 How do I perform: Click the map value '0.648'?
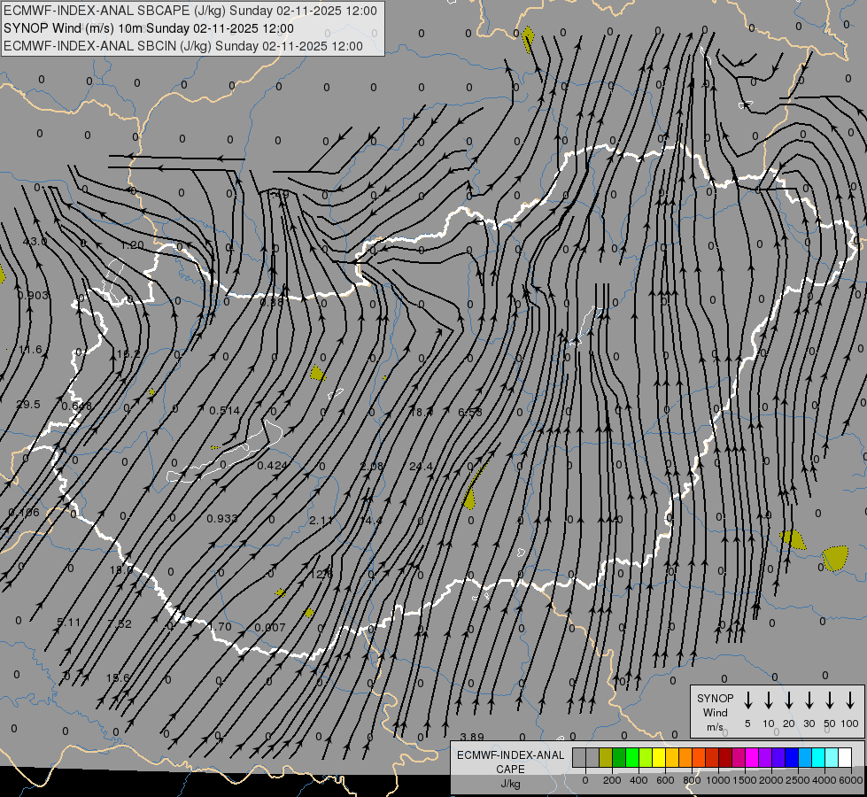(x=77, y=406)
